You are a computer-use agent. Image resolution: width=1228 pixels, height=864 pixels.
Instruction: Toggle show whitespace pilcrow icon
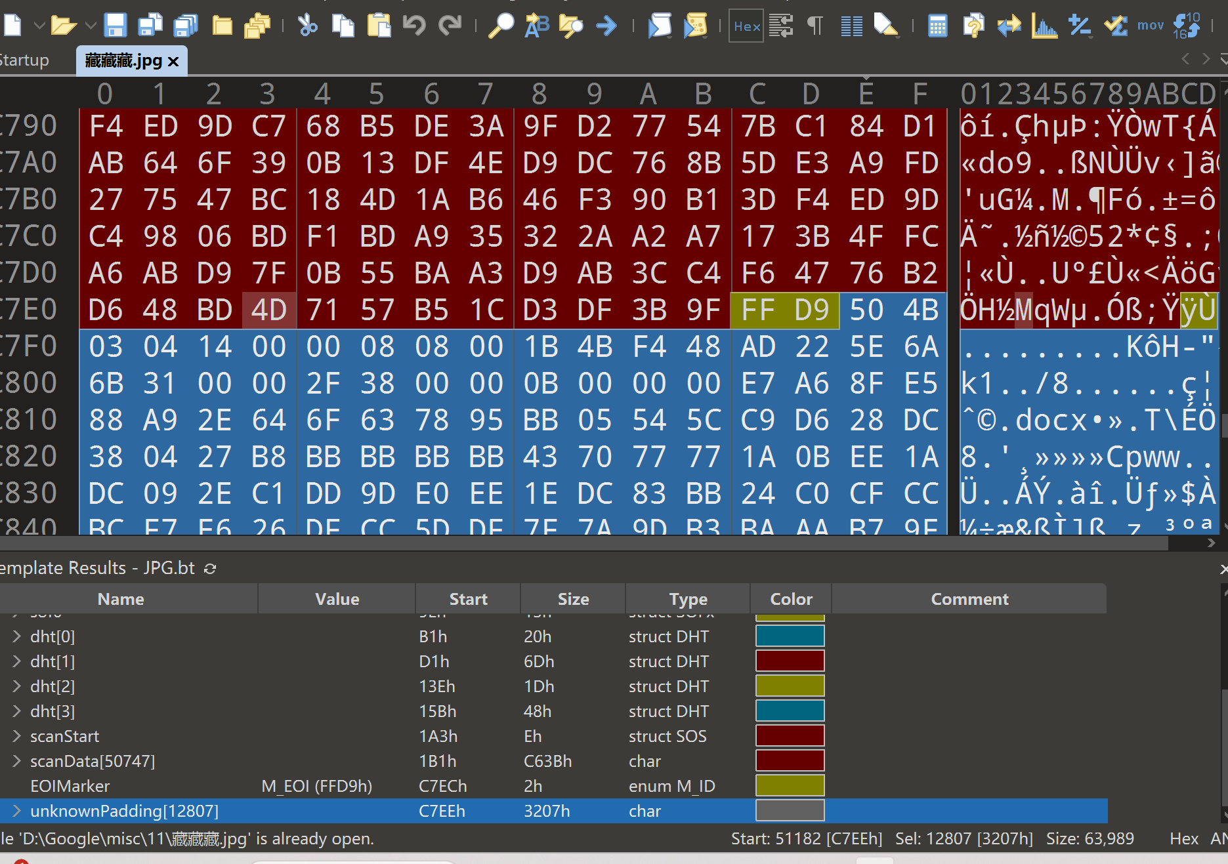(815, 26)
